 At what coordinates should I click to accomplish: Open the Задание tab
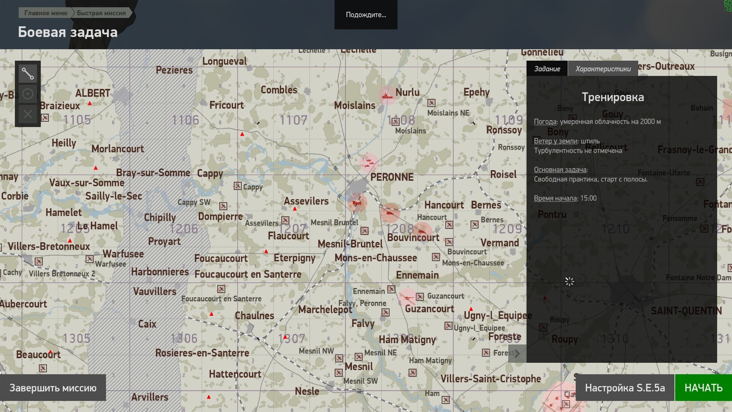[x=547, y=69]
